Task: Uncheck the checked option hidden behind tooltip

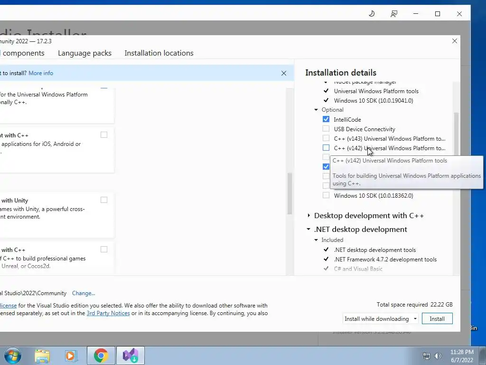Action: 326,167
